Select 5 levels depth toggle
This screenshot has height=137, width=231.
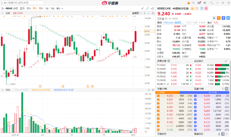223,89
